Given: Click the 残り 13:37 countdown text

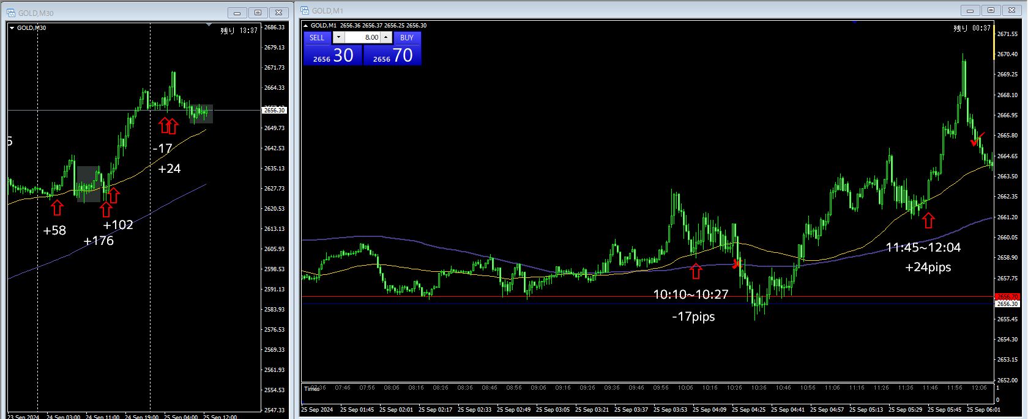Looking at the screenshot, I should pos(239,31).
